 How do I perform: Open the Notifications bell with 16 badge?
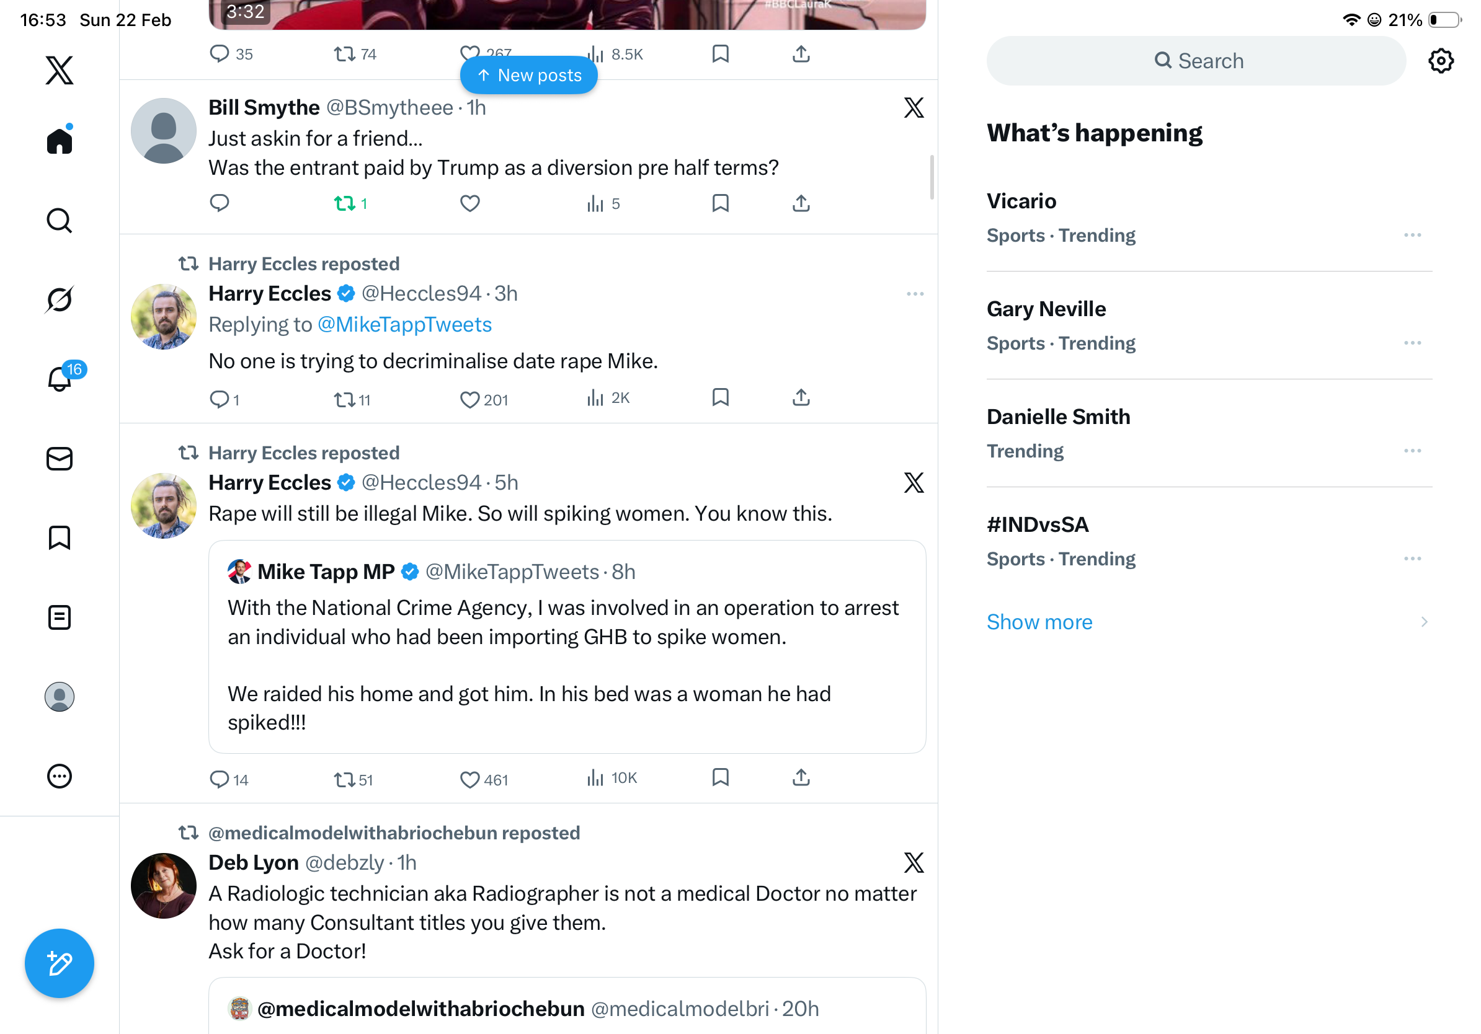(x=61, y=378)
